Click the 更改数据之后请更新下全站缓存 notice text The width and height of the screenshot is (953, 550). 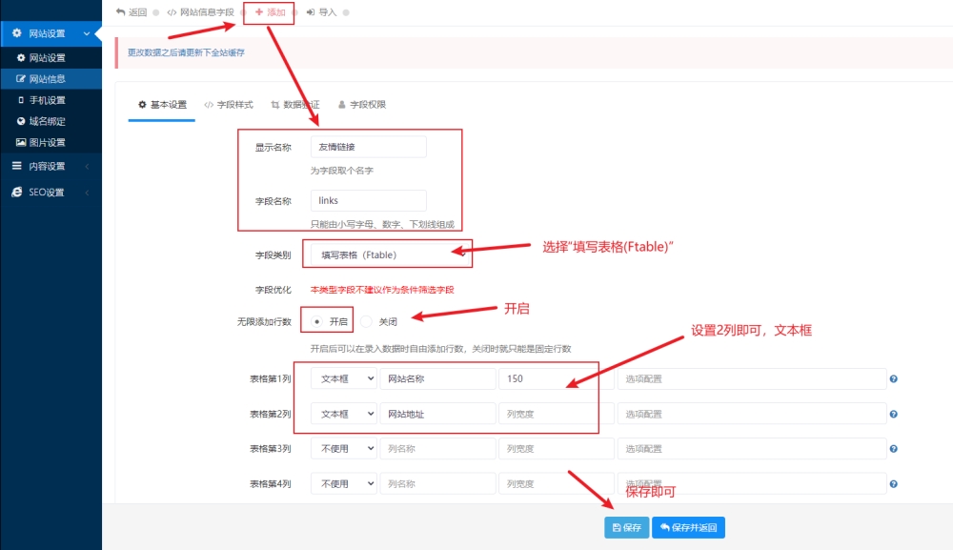(x=186, y=52)
